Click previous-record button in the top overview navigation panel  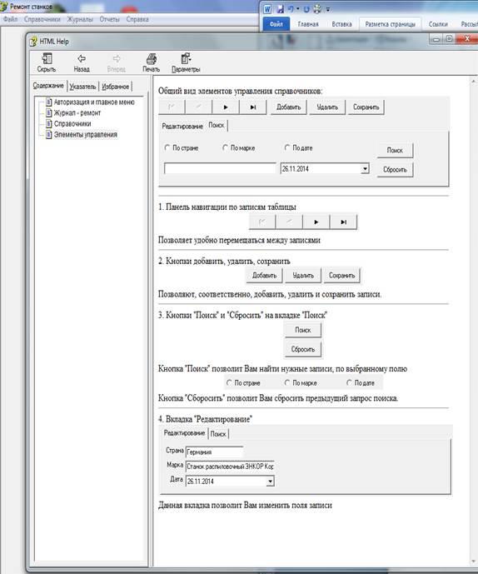(x=198, y=107)
